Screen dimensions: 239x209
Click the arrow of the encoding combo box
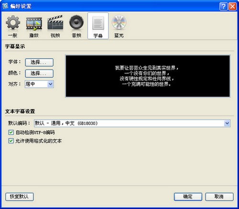[x=227, y=123]
